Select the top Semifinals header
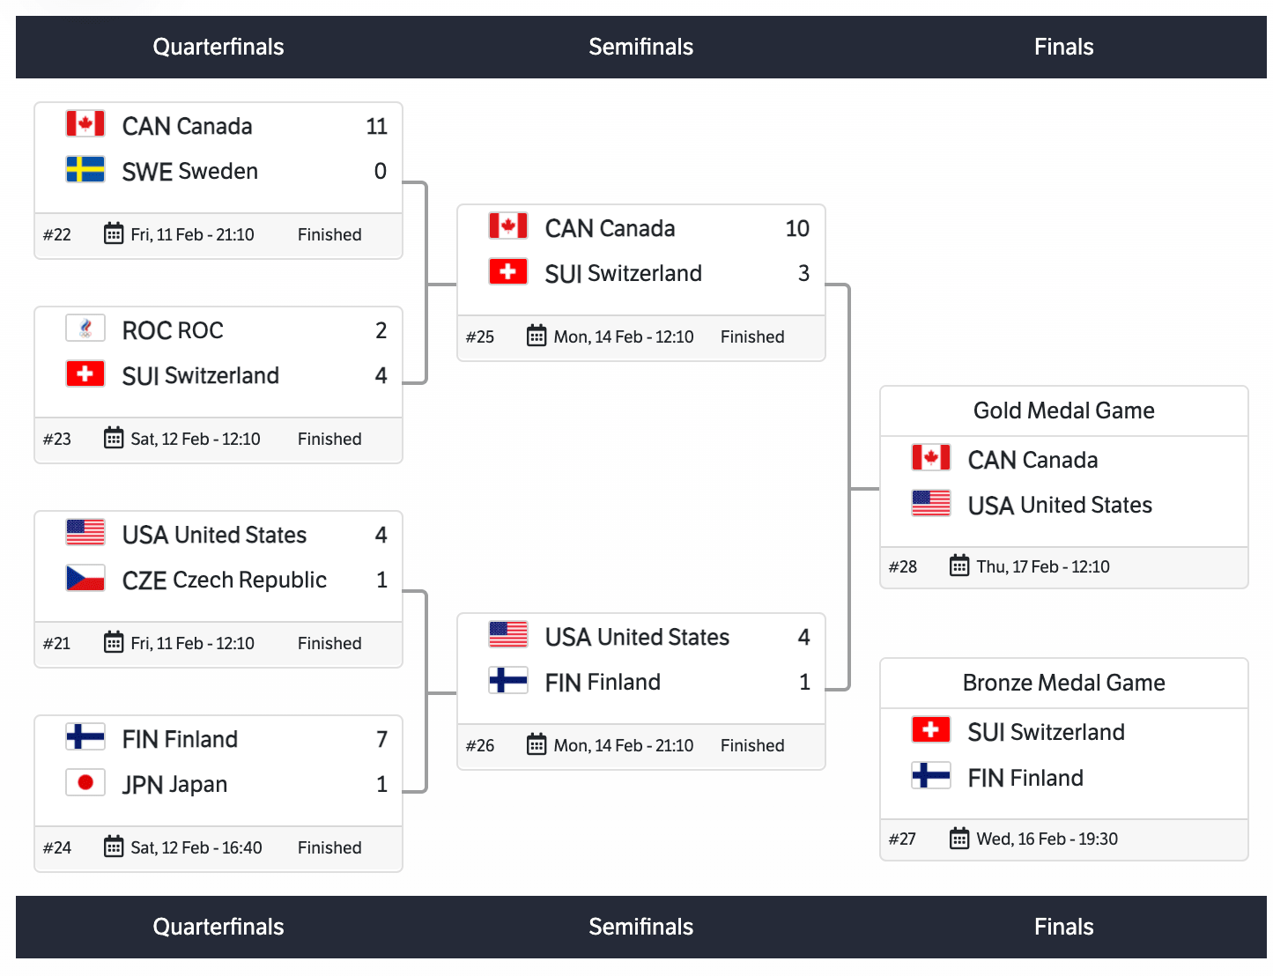1273x976 pixels. 641,47
